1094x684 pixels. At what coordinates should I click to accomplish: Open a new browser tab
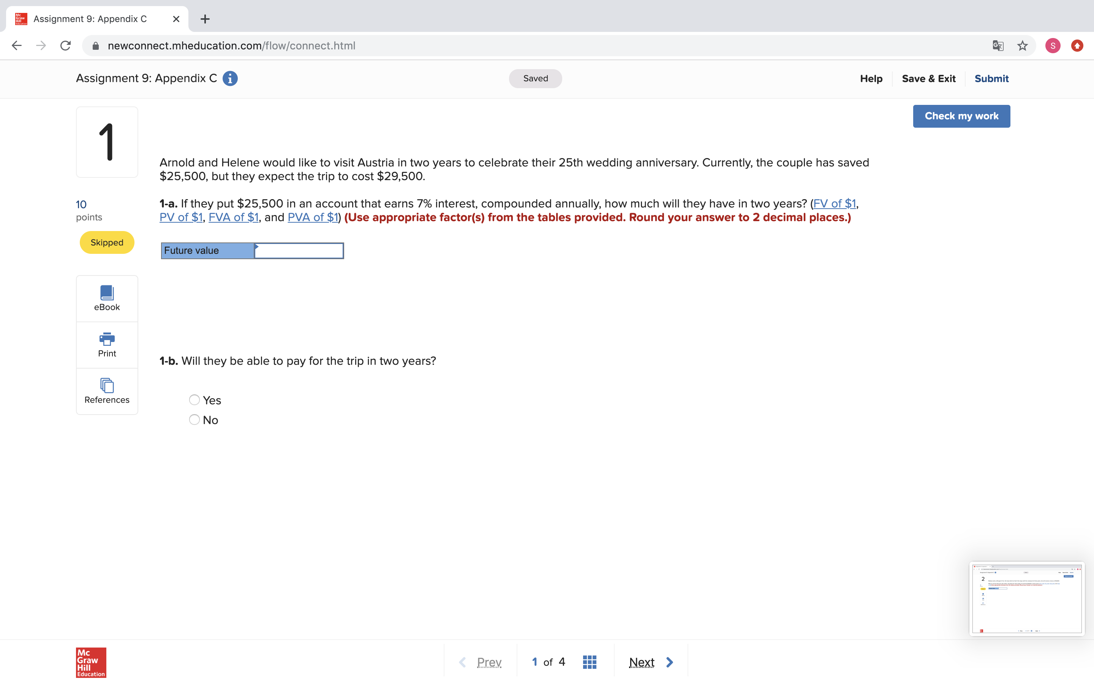pyautogui.click(x=205, y=19)
